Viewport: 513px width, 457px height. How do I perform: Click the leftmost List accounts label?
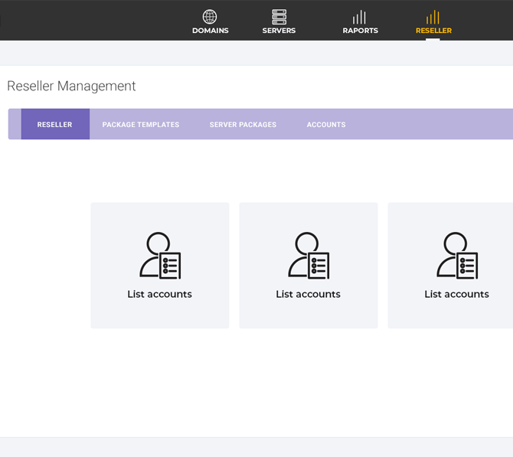pyautogui.click(x=159, y=294)
